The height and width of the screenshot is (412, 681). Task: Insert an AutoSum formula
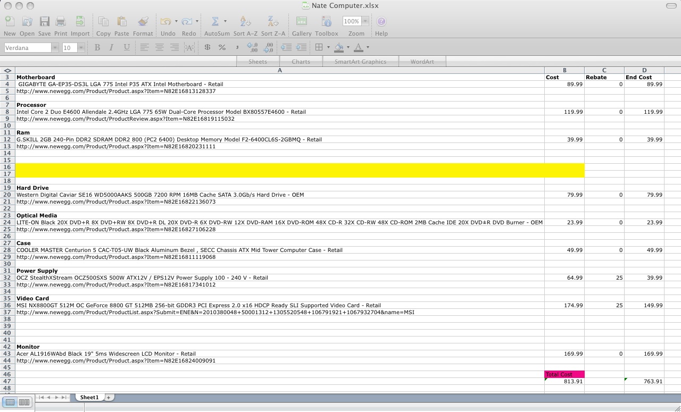[x=215, y=22]
